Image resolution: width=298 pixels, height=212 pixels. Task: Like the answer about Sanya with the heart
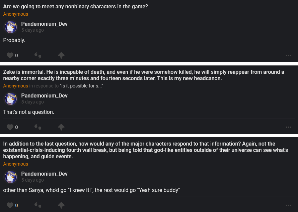10,205
